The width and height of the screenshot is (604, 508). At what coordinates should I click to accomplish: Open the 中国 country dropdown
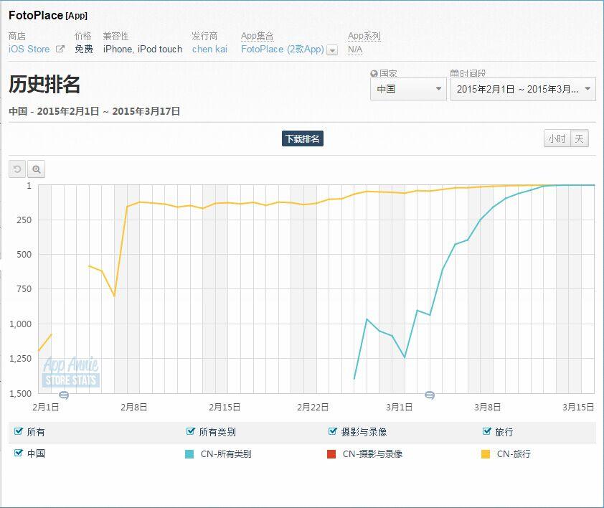tap(408, 89)
